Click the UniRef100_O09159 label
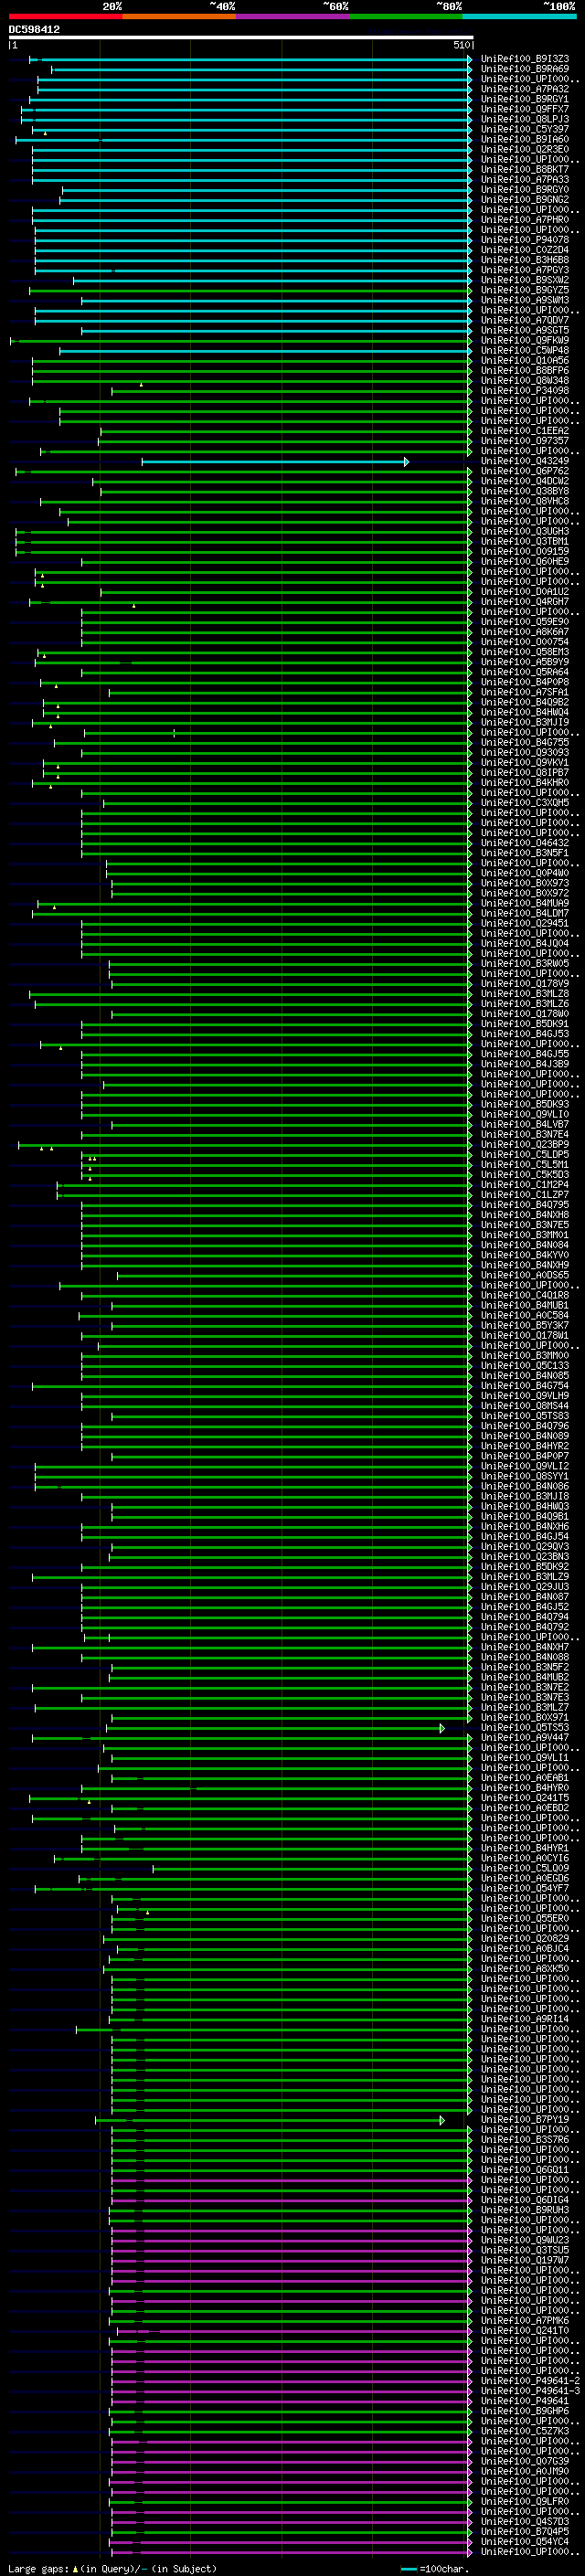The width and height of the screenshot is (585, 2576). (525, 552)
